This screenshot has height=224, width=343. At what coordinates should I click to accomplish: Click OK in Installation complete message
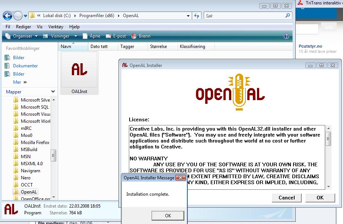coord(168,216)
